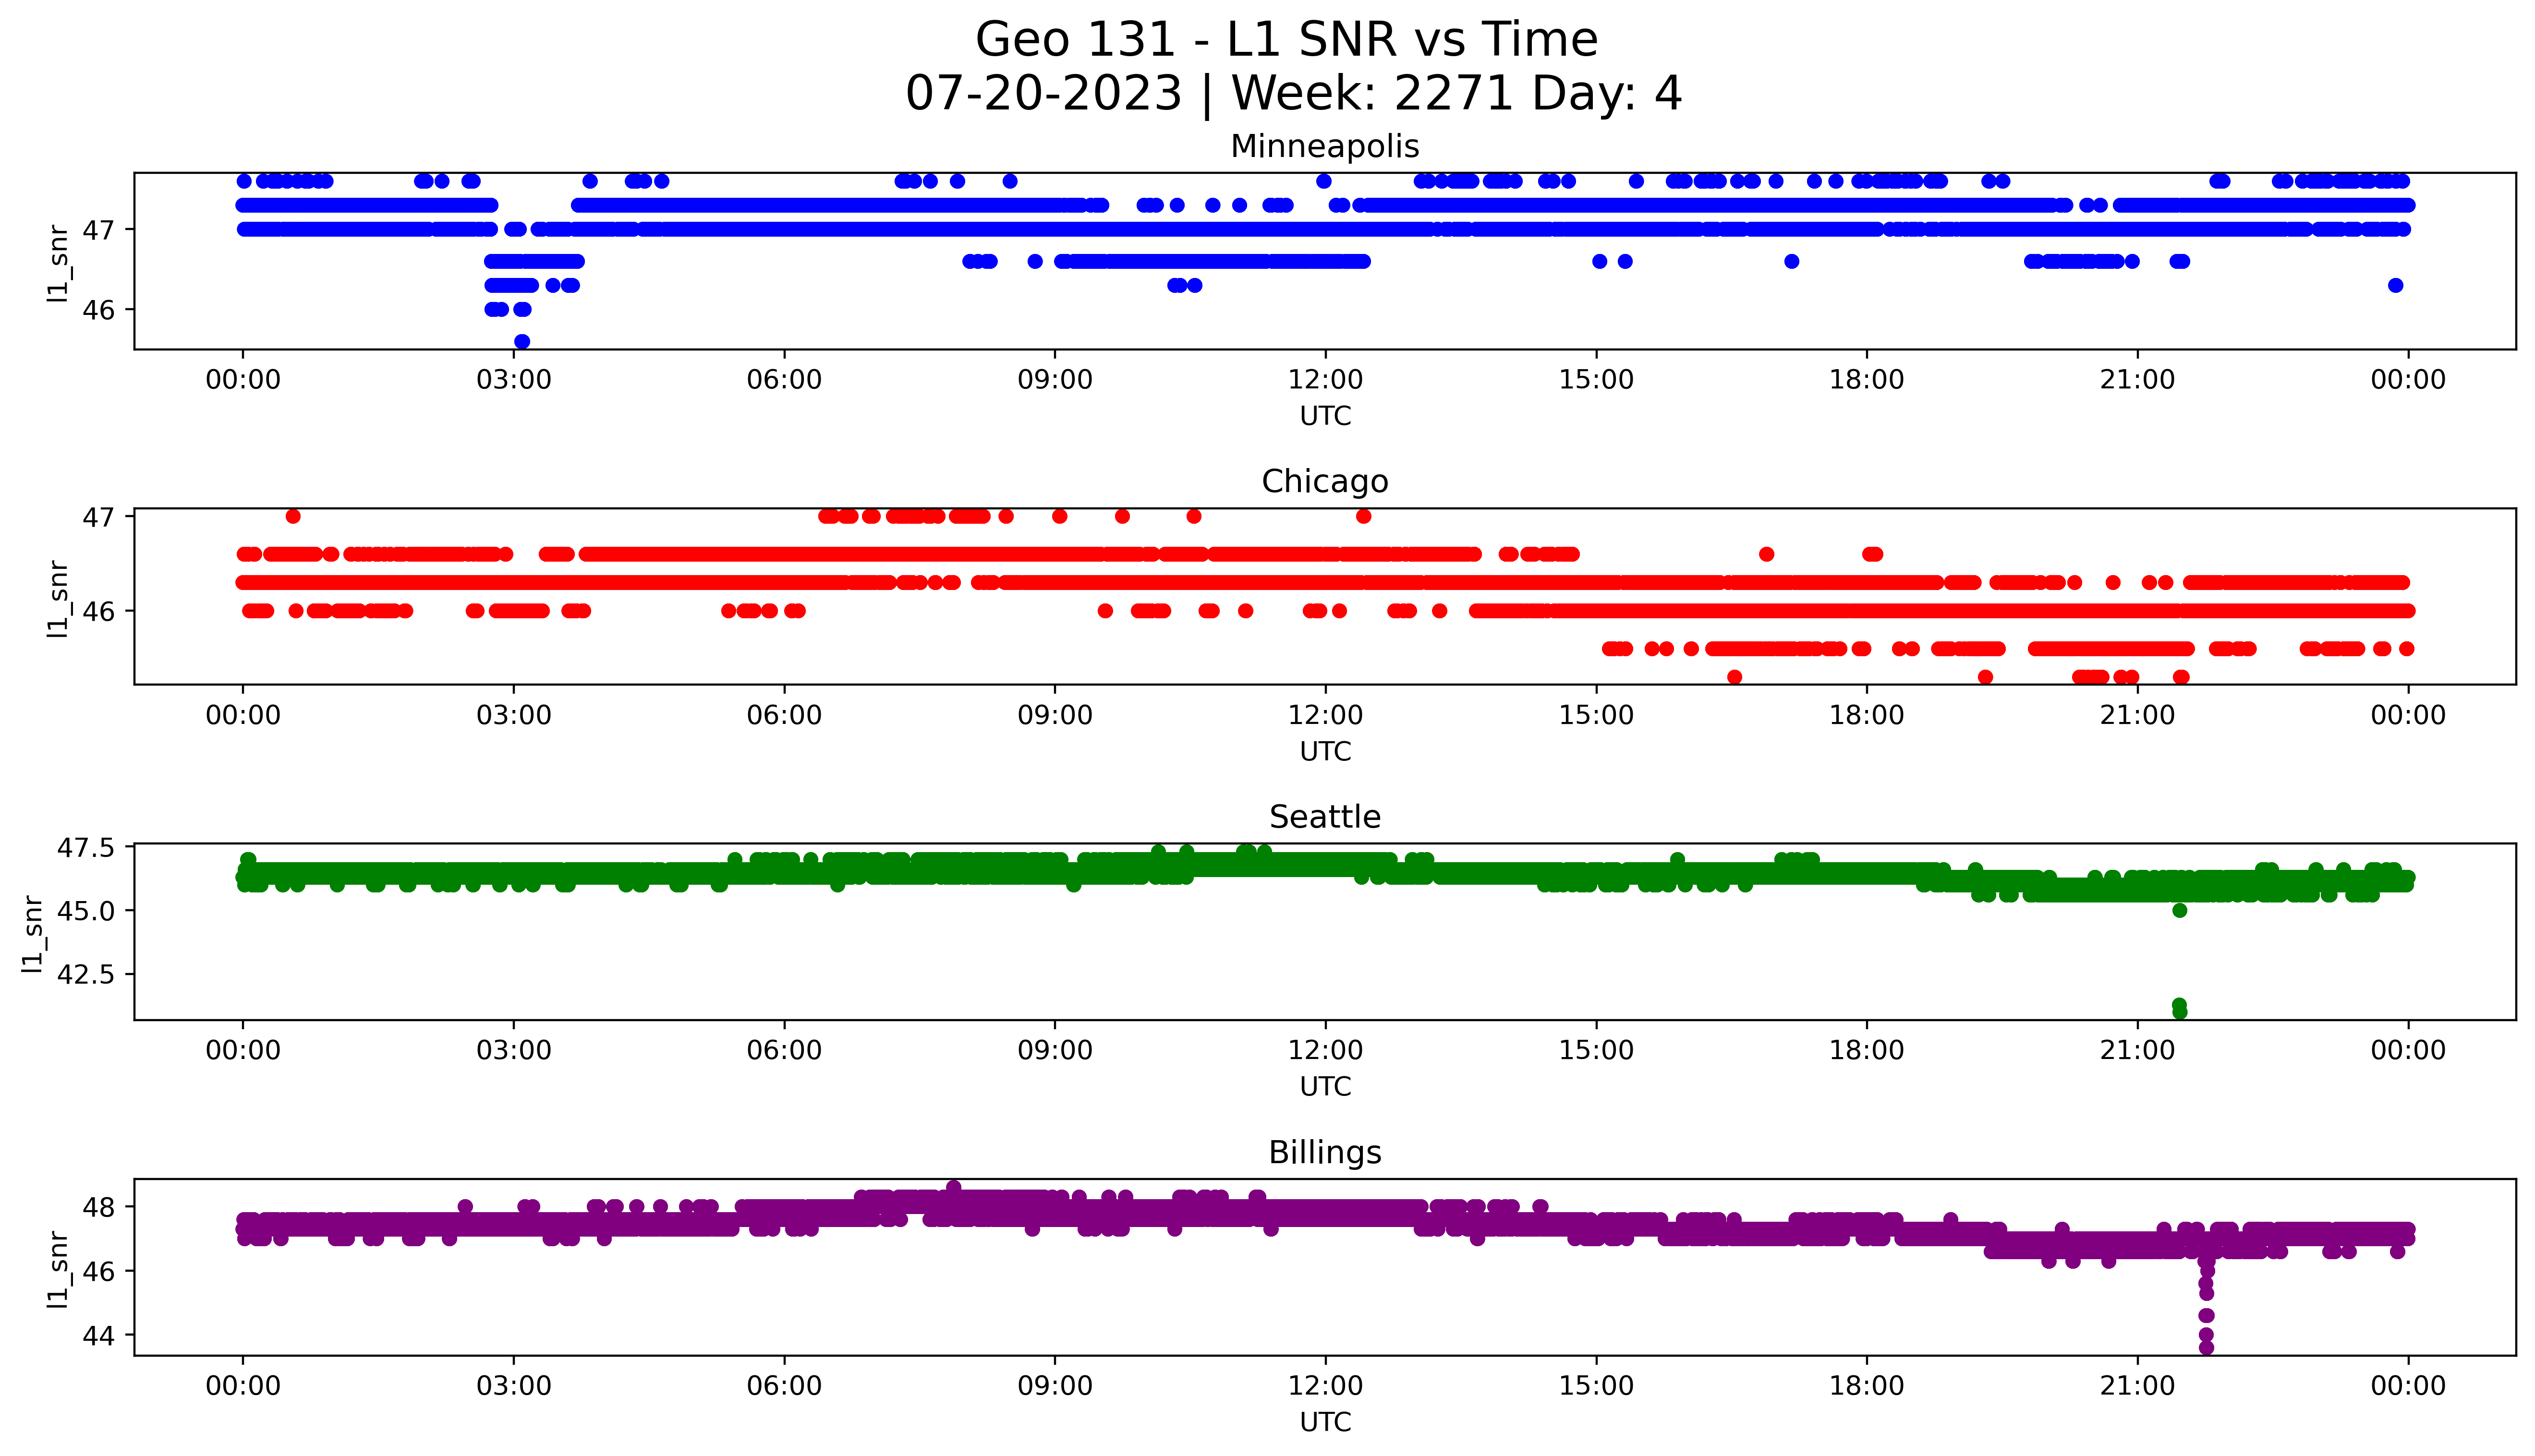Click the highest Billings point near 08:00
Viewport: 2535px width, 1456px height.
click(x=954, y=1188)
